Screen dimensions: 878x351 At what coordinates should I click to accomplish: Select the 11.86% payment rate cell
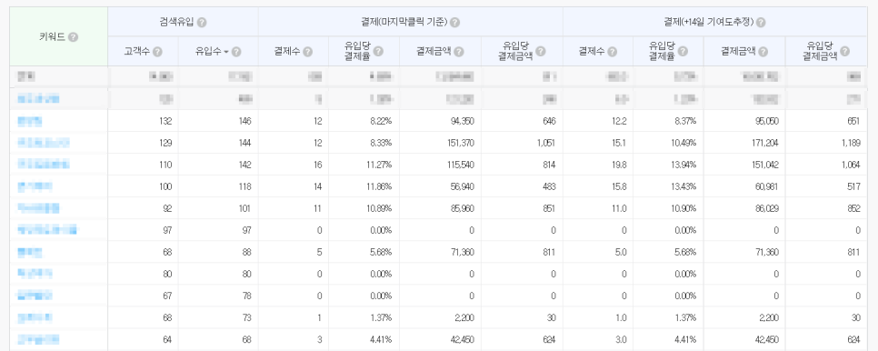coord(364,186)
